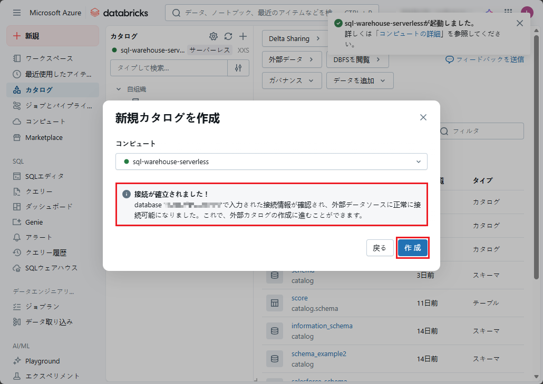Click the catalog type-to-search field
The height and width of the screenshot is (384, 543).
(x=169, y=68)
